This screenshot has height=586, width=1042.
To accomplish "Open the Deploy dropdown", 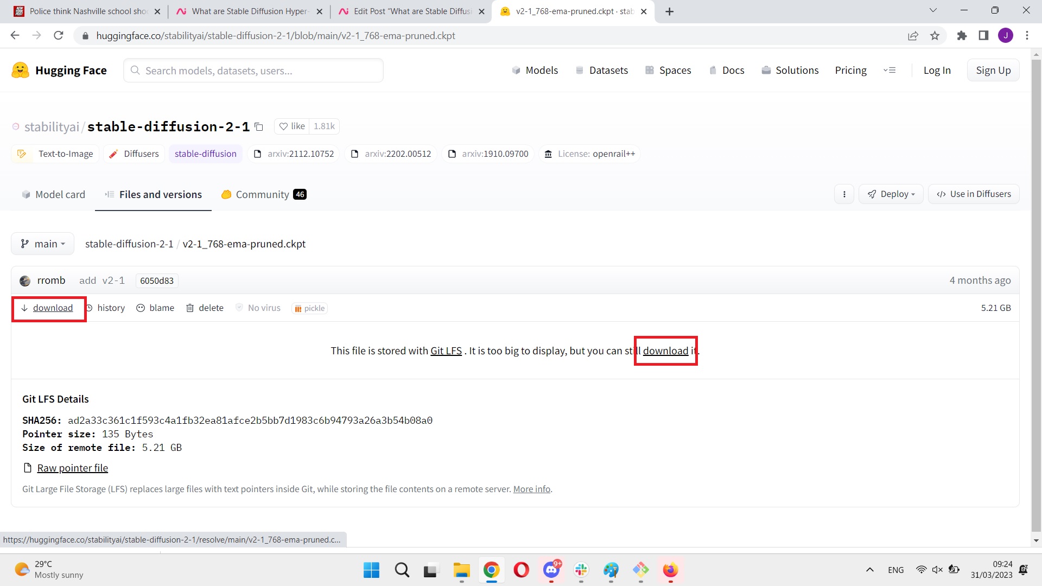I will pyautogui.click(x=891, y=194).
